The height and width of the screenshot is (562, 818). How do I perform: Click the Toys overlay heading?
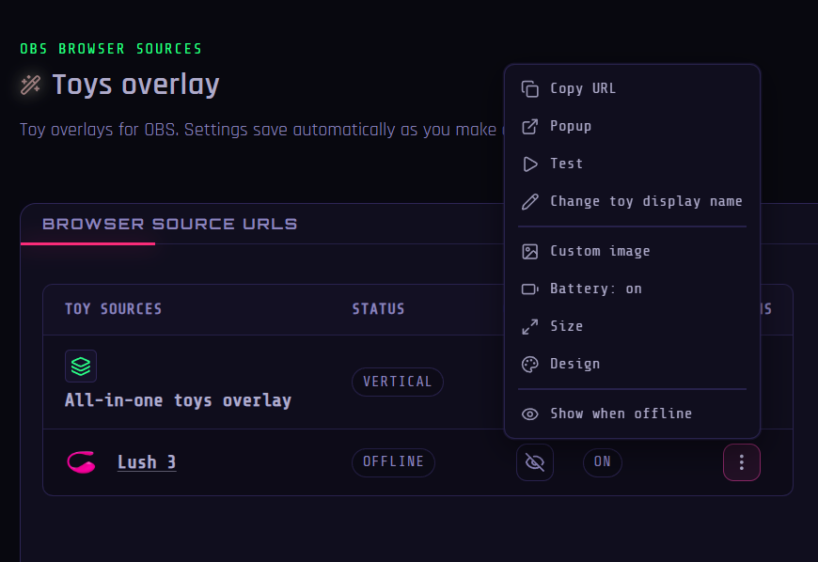(x=135, y=85)
